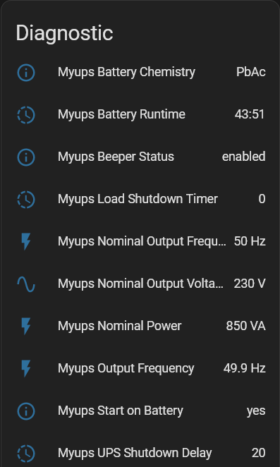The width and height of the screenshot is (280, 467).
Task: Open the Myups Start on Battery entity
Action: 141,411
